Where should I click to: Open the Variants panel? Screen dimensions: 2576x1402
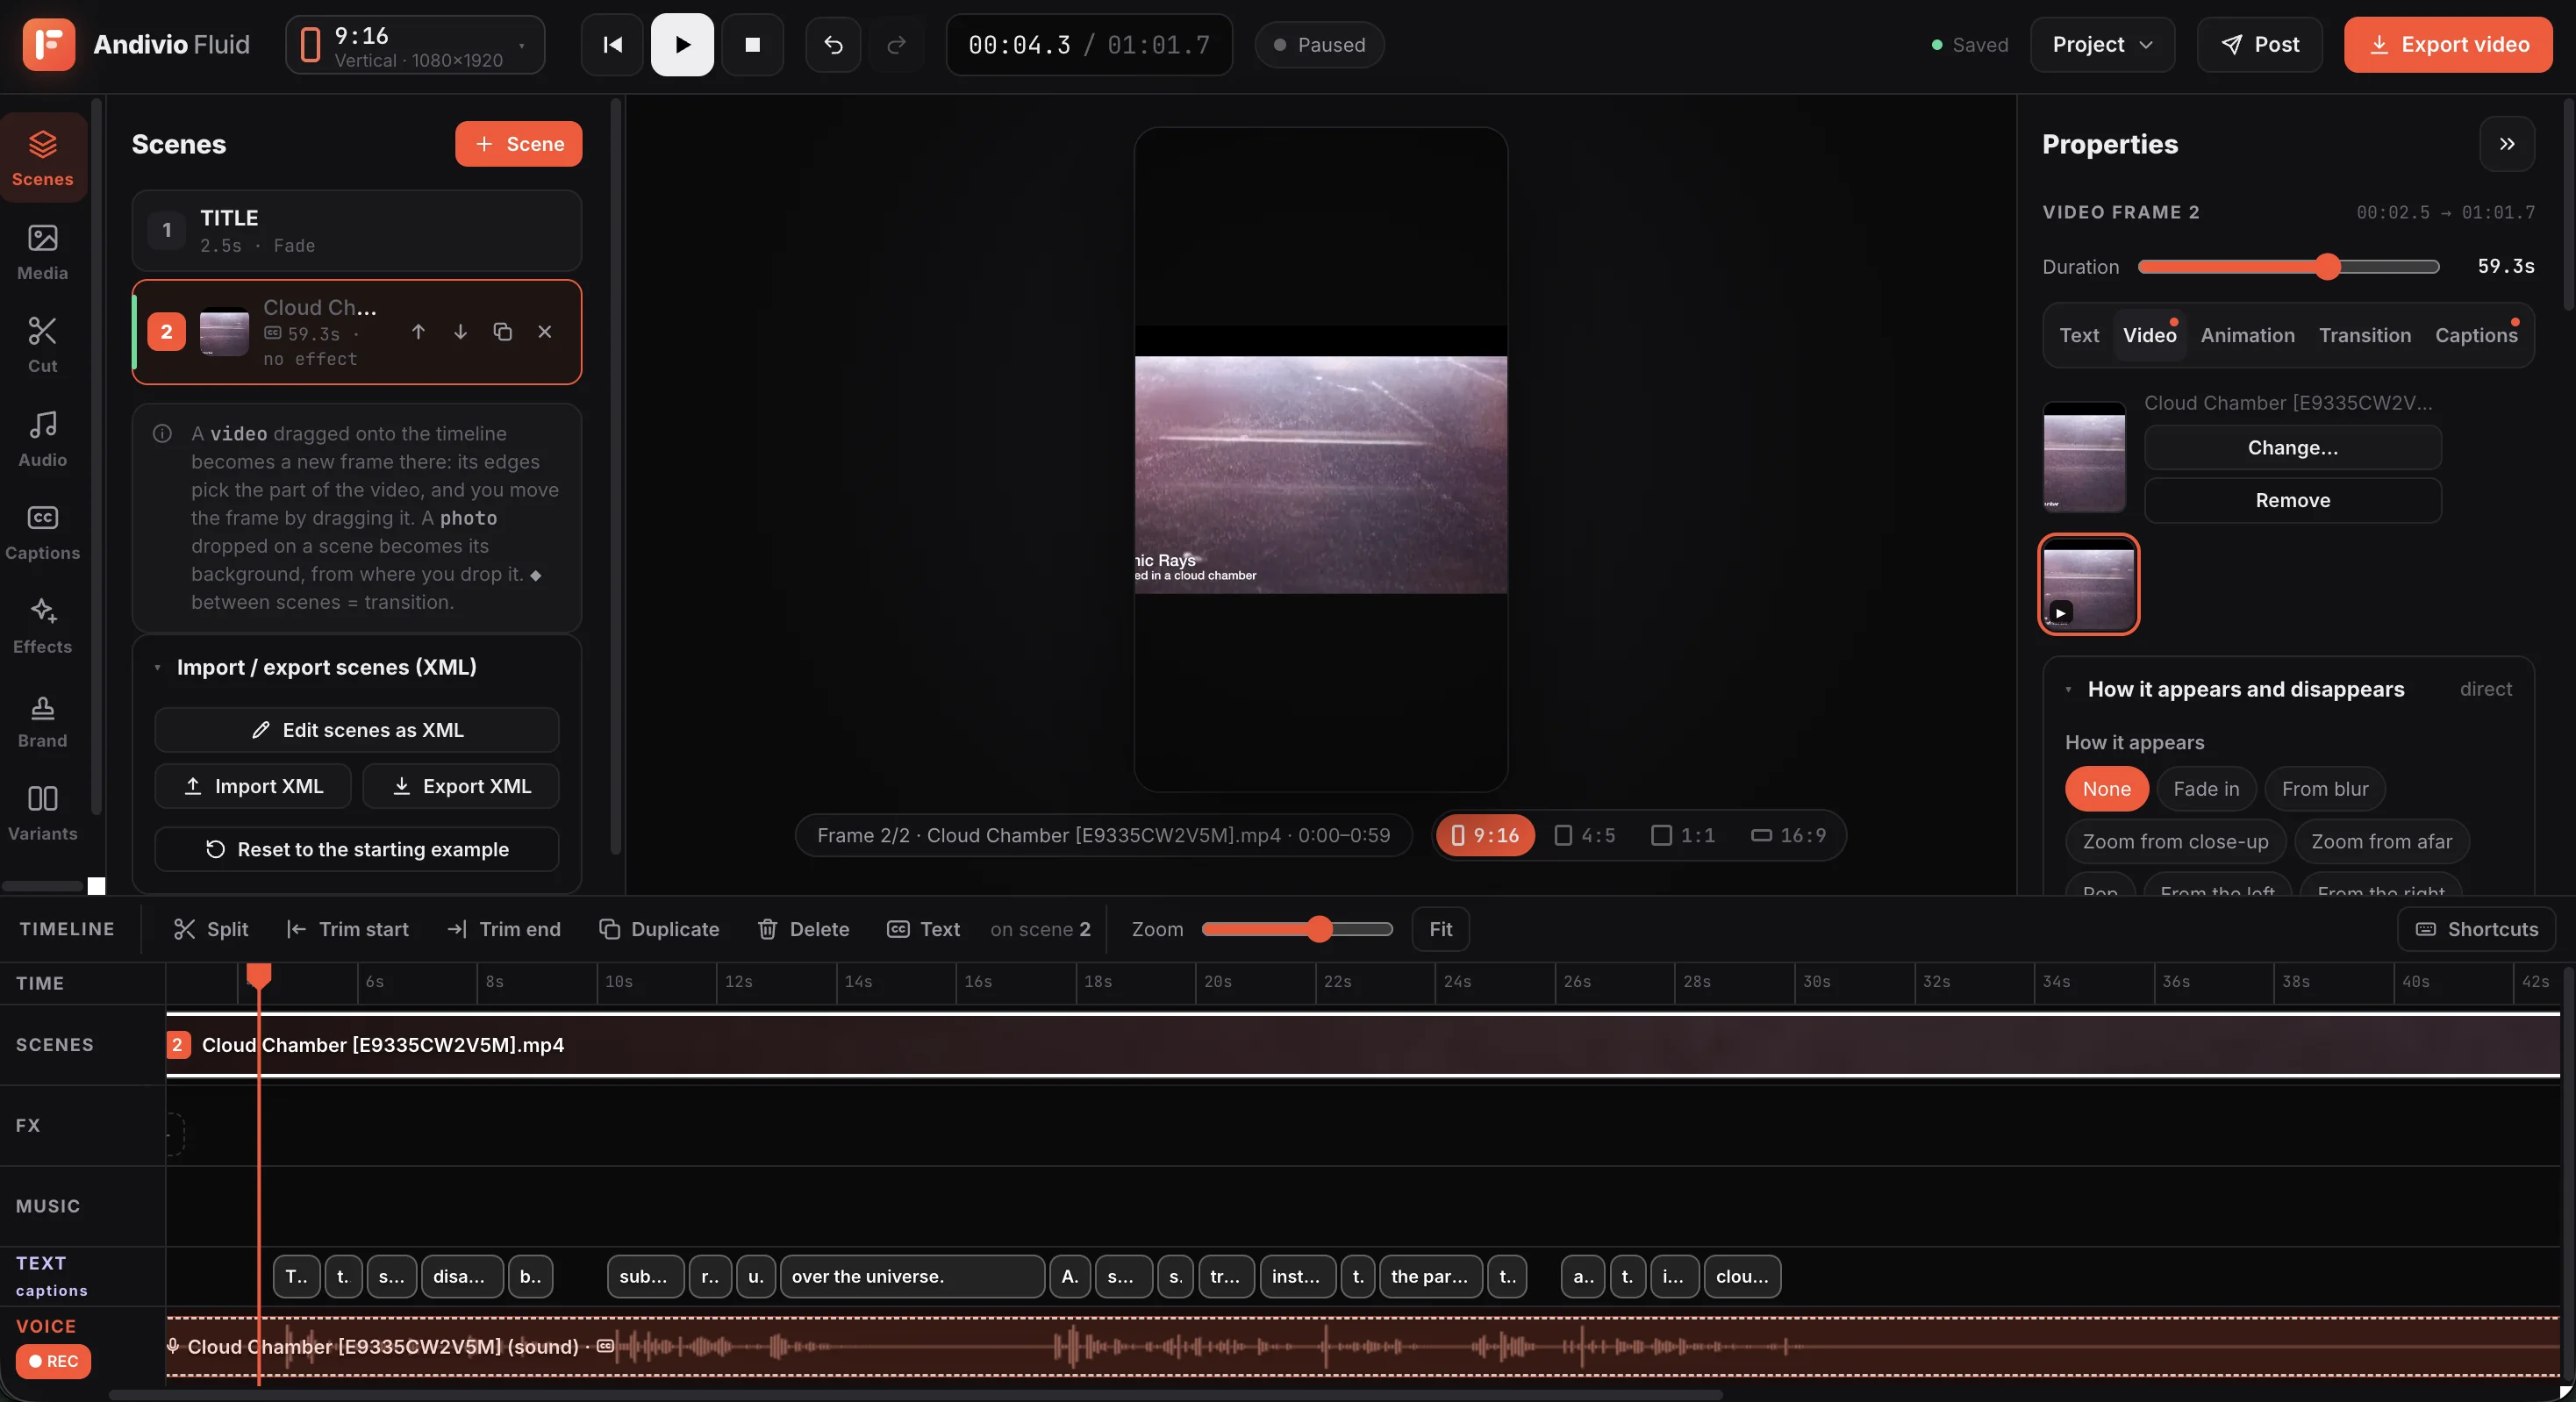pyautogui.click(x=43, y=812)
